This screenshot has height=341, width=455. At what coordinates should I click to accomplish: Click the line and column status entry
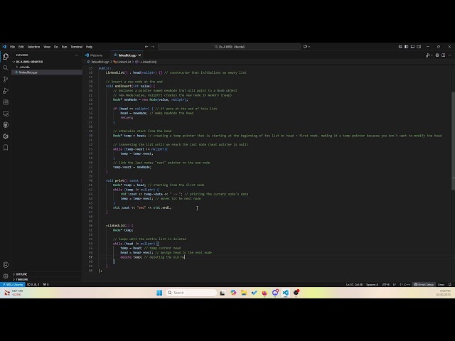[x=354, y=284]
